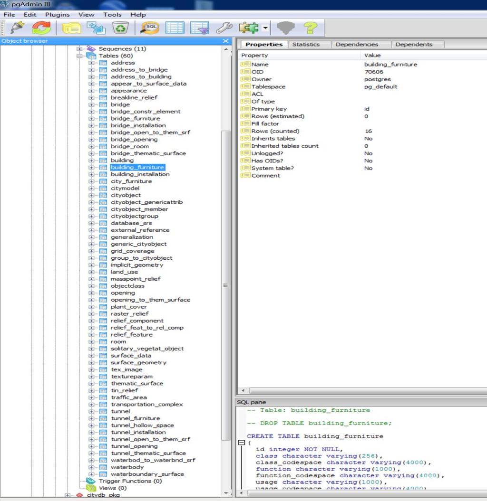Select the thematic_surface table
This screenshot has width=487, height=501.
point(137,383)
